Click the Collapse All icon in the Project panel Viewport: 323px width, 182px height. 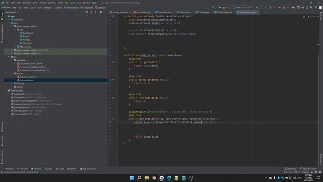pos(95,12)
